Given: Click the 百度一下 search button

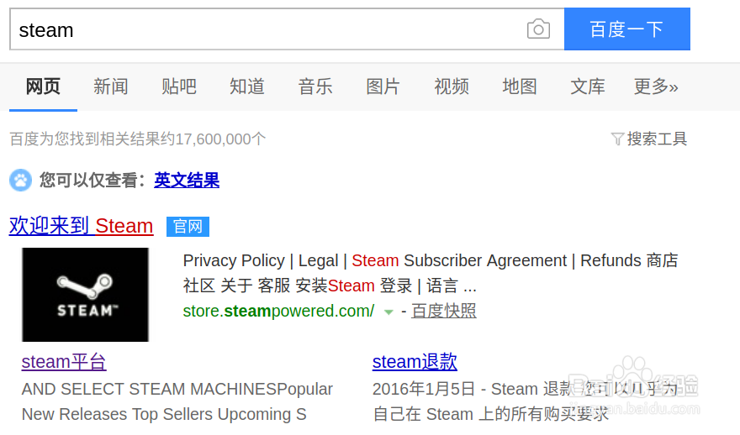Looking at the screenshot, I should click(x=627, y=29).
